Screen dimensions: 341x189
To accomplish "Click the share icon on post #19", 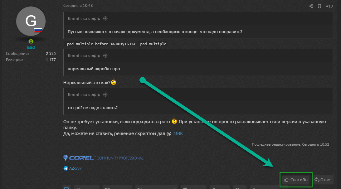I will 311,6.
